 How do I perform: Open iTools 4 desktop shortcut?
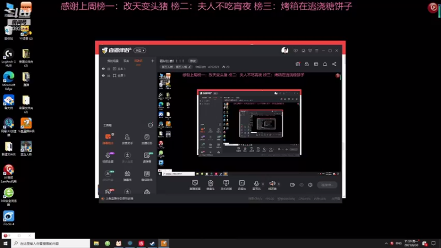(9, 218)
